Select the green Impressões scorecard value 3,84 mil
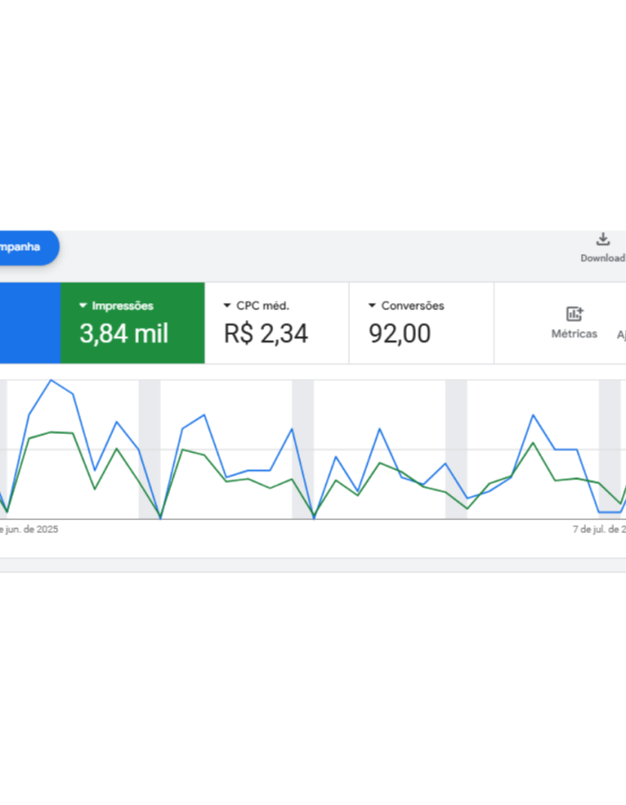The width and height of the screenshot is (626, 805). pos(123,334)
